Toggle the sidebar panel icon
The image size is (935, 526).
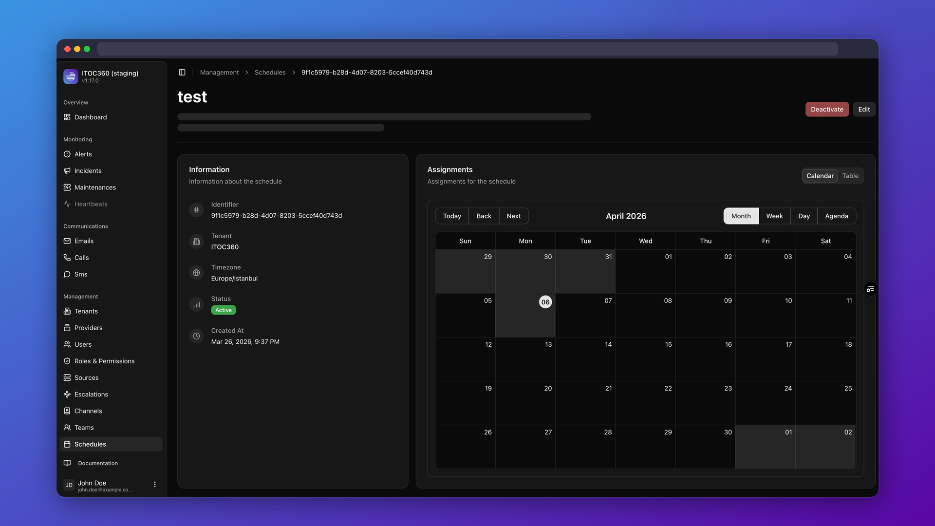[x=182, y=73]
